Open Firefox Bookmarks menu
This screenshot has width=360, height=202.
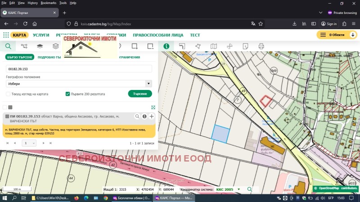click(x=49, y=3)
